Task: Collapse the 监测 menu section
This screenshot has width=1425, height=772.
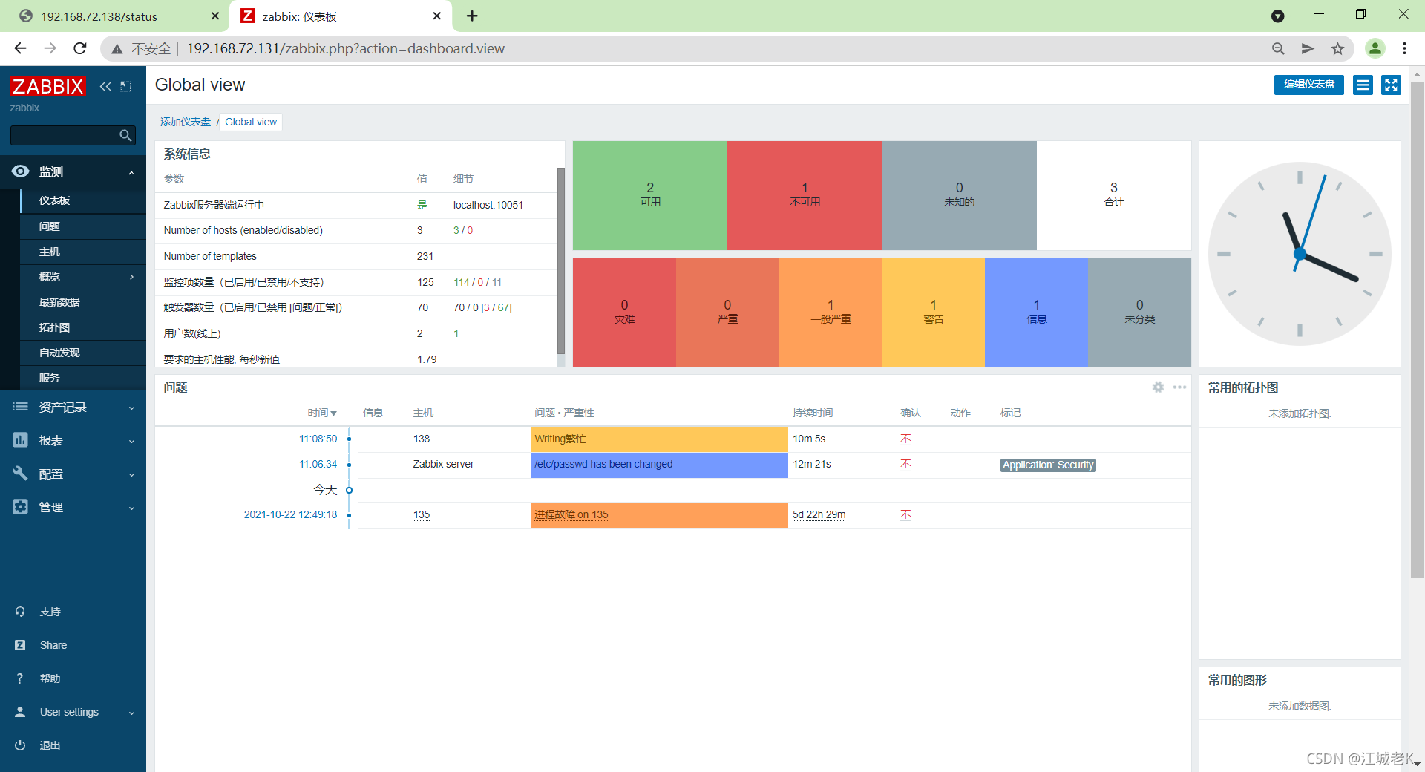Action: 131,172
